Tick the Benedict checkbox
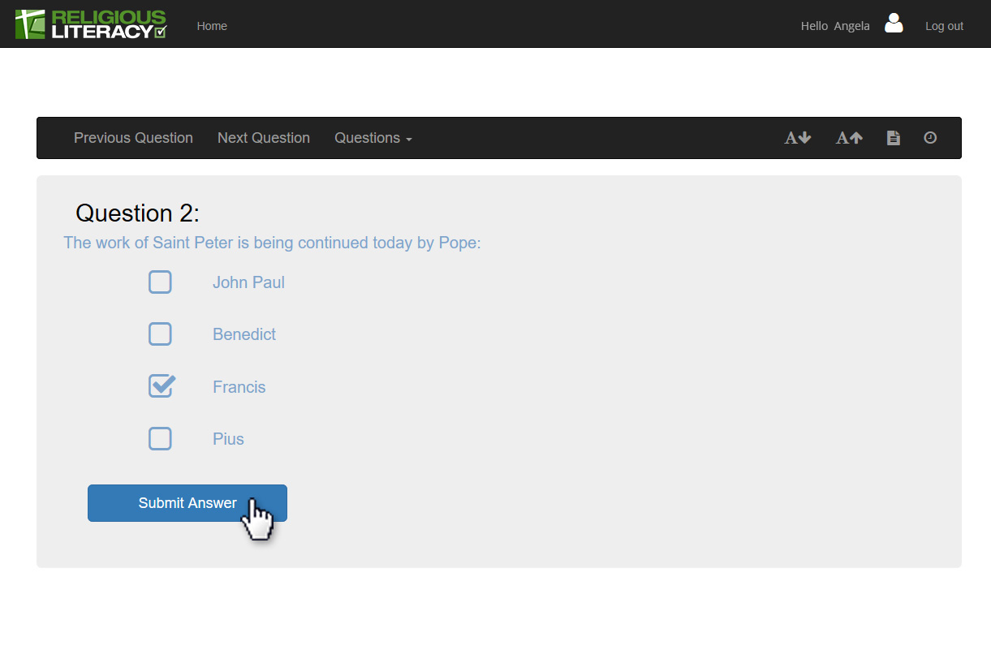The image size is (991, 663). point(160,334)
